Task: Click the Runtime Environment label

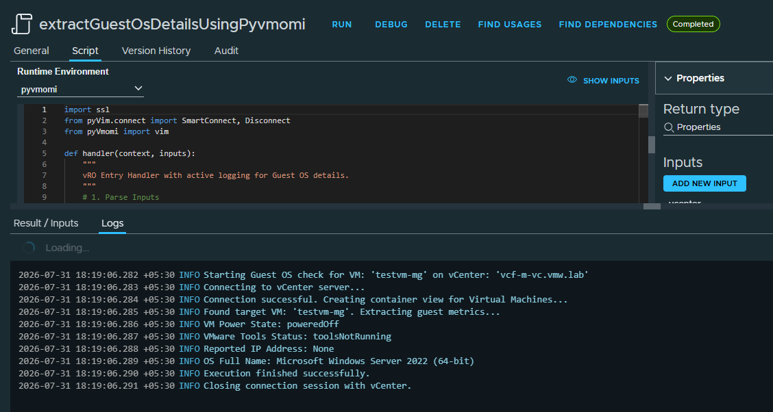Action: [63, 71]
